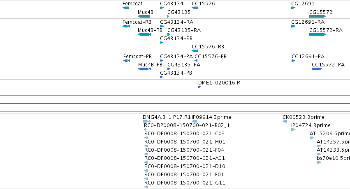Select the RC0-DP0008-150700-021-H01 label

[x=185, y=142]
